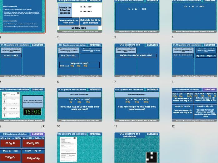This screenshot has height=163, width=218.
Task: Open slide 14 showing the worksheet page
Action: click(80, 148)
